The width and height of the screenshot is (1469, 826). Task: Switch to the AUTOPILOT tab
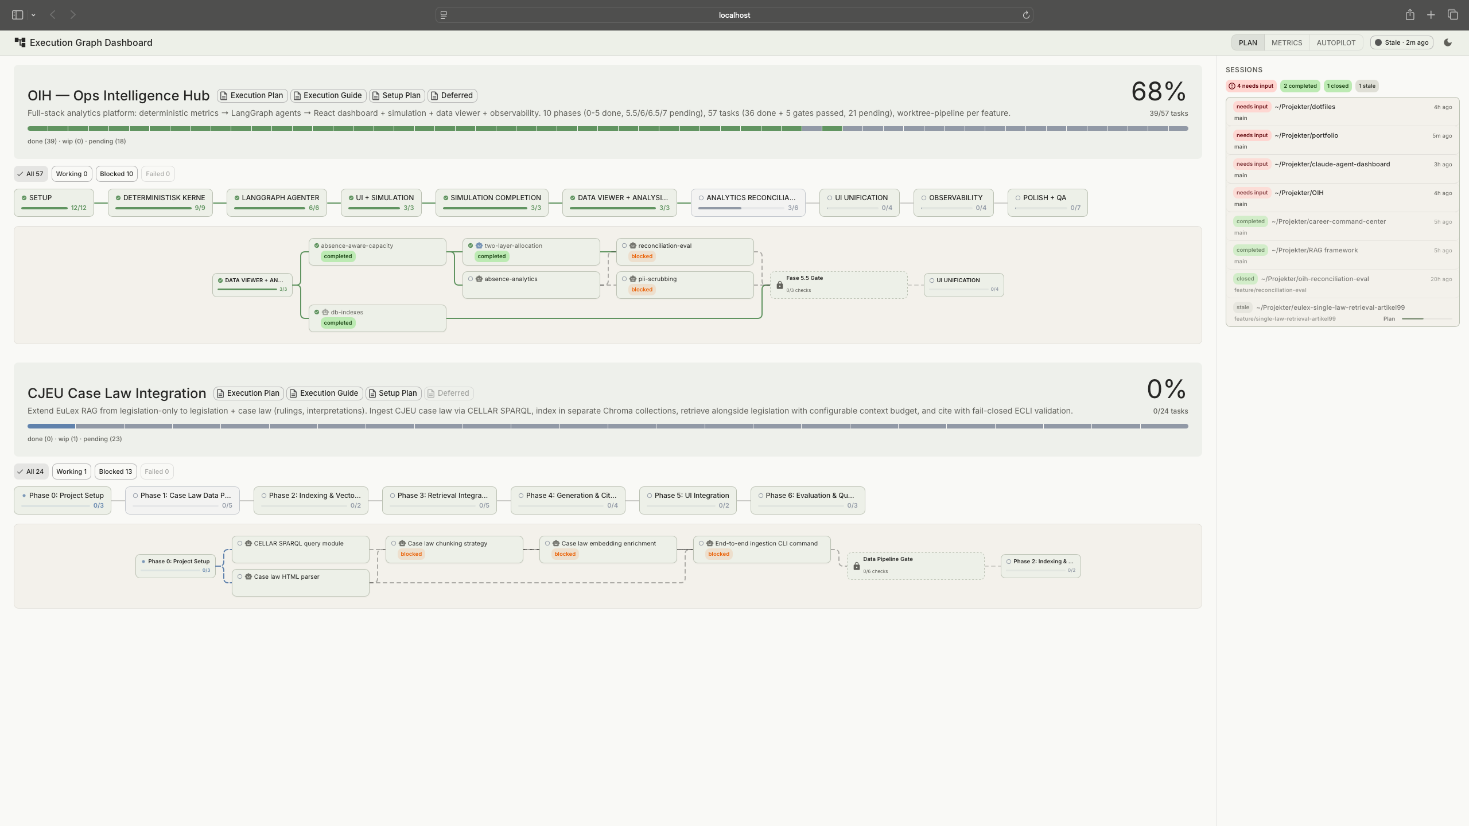point(1336,42)
